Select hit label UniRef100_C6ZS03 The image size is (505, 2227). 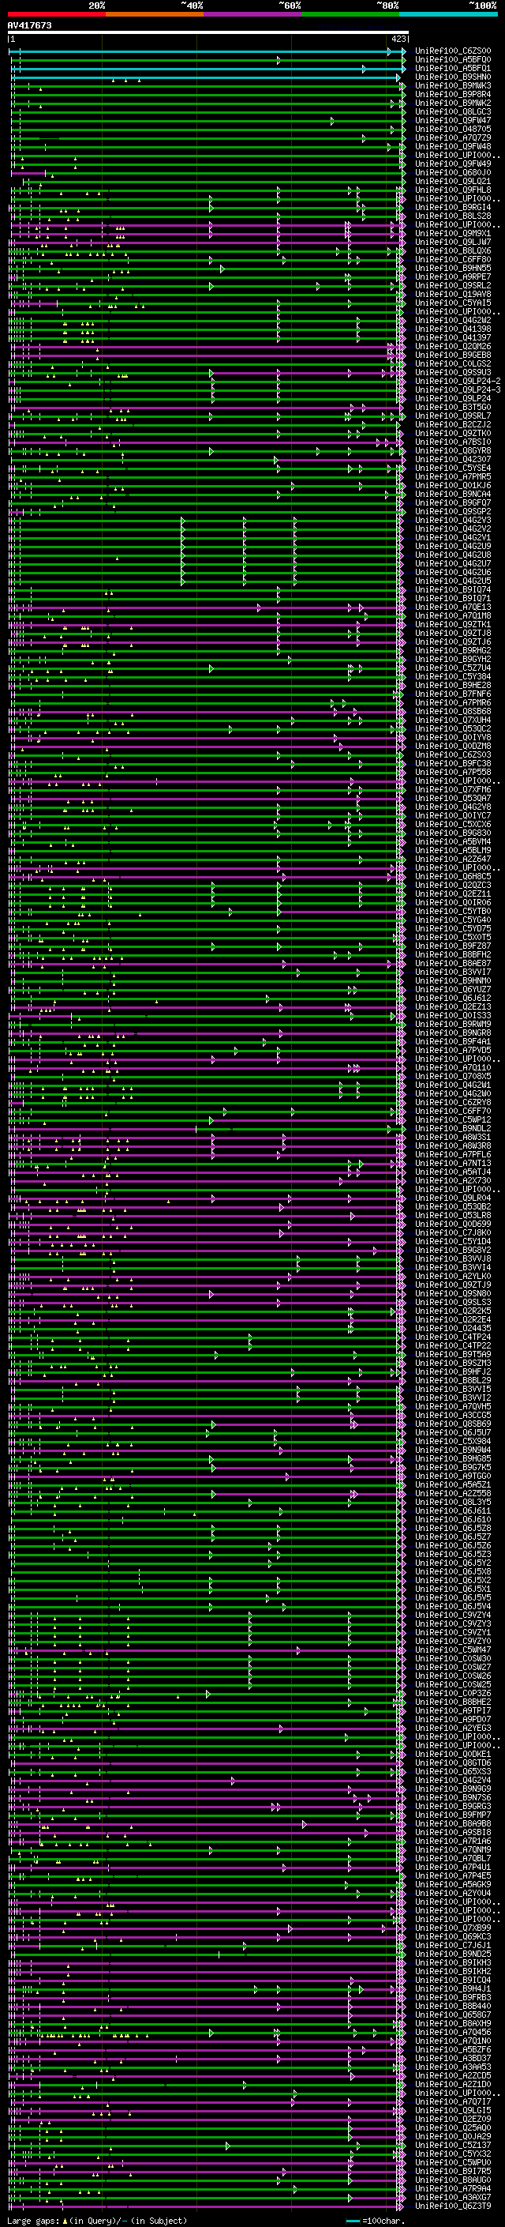(453, 754)
